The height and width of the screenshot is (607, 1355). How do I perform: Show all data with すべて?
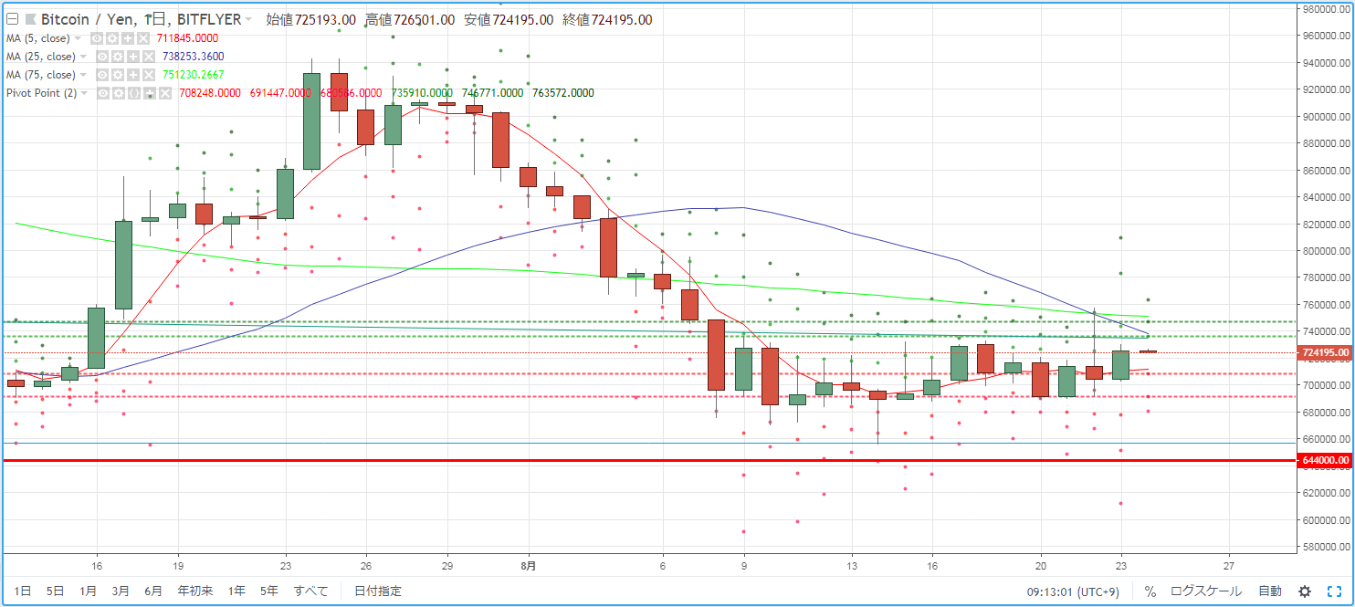310,591
